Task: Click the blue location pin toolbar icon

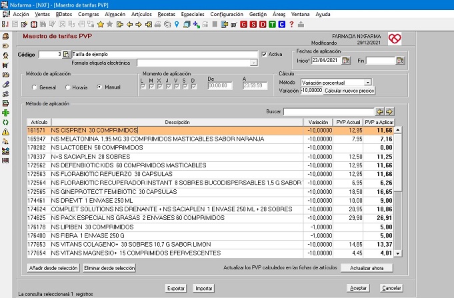Action: (x=177, y=25)
